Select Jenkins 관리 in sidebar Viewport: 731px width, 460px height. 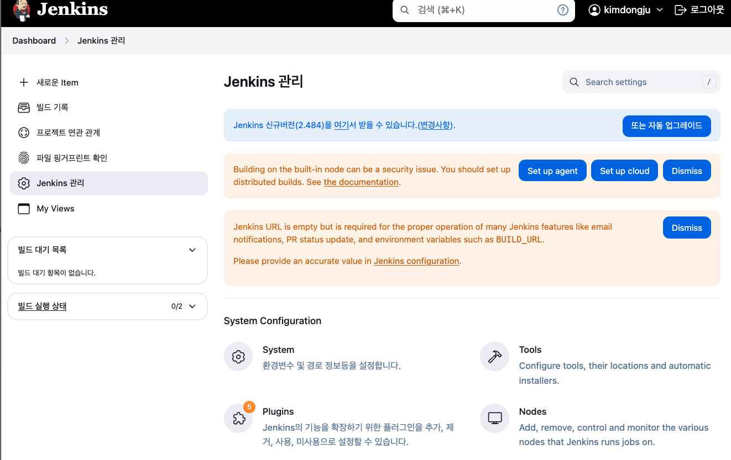[109, 183]
